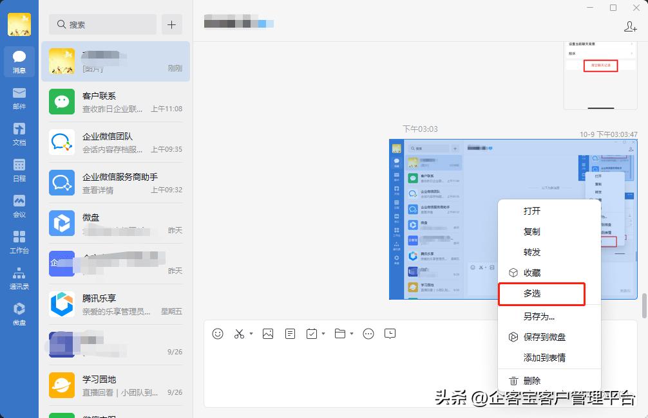Screen dimensions: 648x418
Task: Switch to 邮件 mail in the sidebar
Action: (19, 96)
